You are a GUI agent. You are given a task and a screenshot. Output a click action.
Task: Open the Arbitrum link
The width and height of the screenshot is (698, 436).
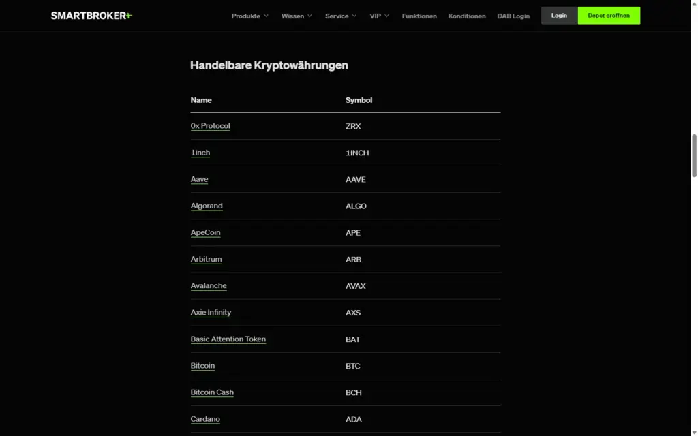[x=206, y=259]
